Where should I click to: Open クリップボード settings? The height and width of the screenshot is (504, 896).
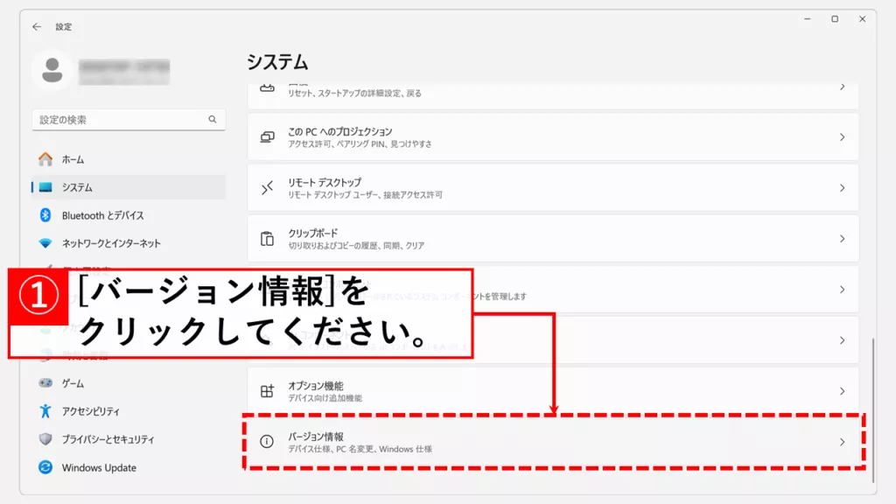pyautogui.click(x=553, y=239)
